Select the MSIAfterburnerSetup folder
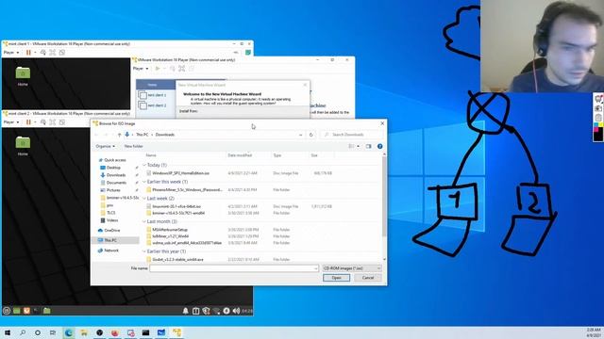Screen dimensions: 604x339 pyautogui.click(x=170, y=230)
